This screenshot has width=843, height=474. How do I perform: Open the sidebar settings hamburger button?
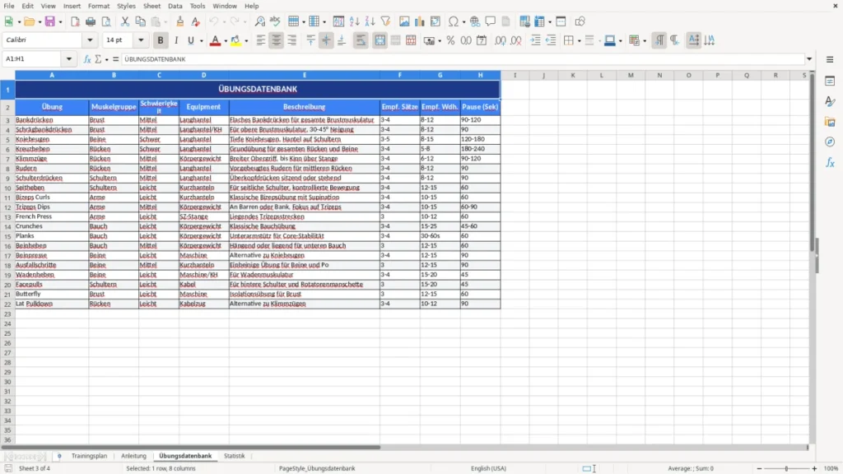pos(830,59)
